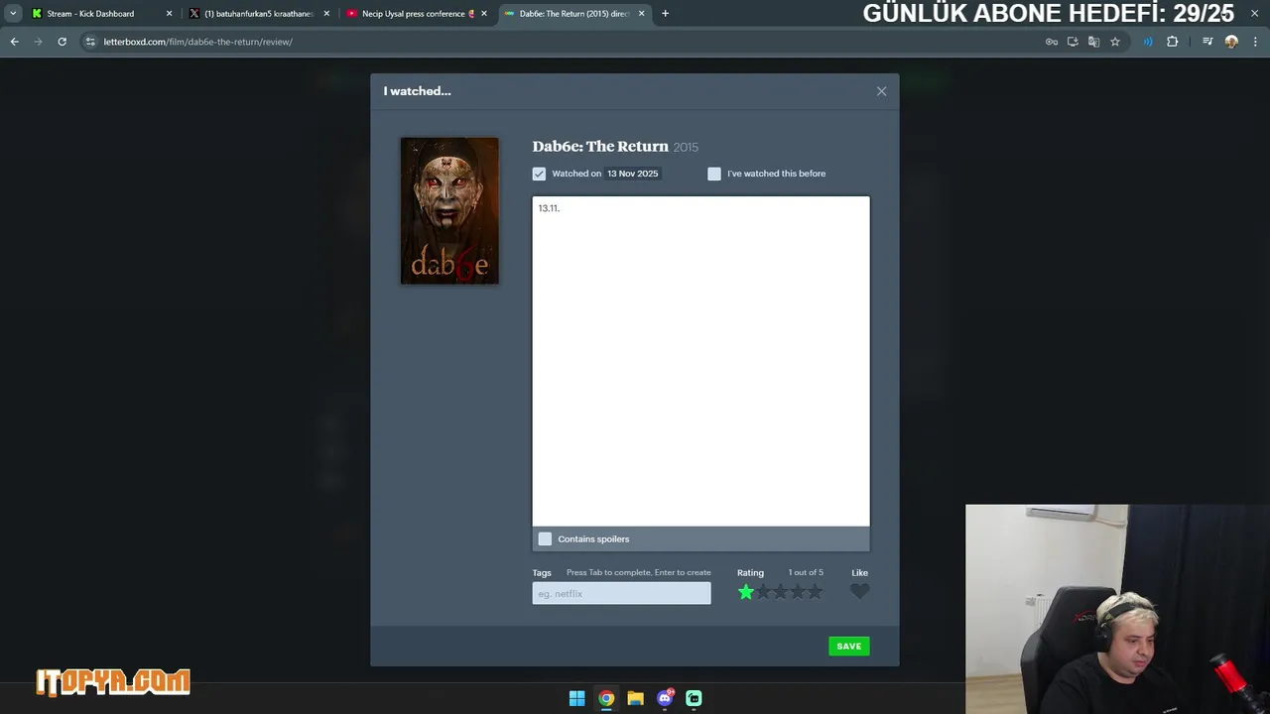
Task: Open the tab search dropdown
Action: pyautogui.click(x=13, y=14)
